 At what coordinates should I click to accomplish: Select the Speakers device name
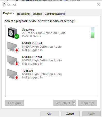pos(28,30)
